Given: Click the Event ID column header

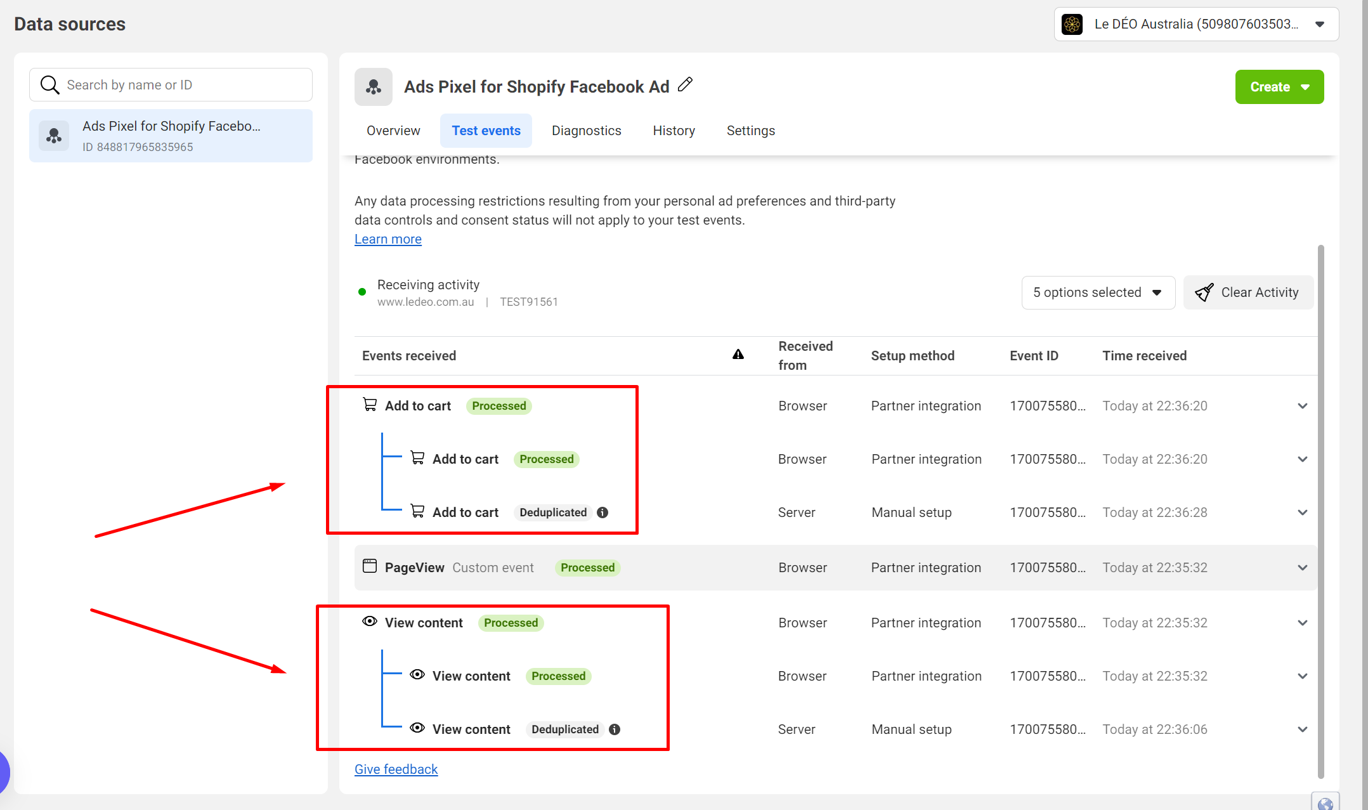Looking at the screenshot, I should tap(1034, 356).
